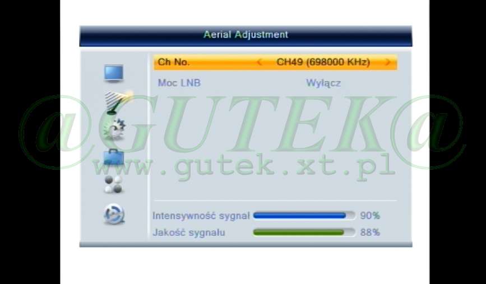Viewport: 486px width, 284px height.
Task: Select the TV screen icon in sidebar
Action: 113,74
